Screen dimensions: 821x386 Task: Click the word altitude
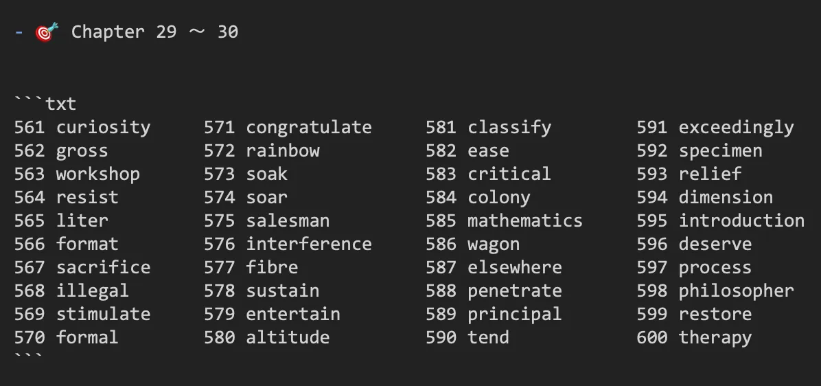[288, 337]
